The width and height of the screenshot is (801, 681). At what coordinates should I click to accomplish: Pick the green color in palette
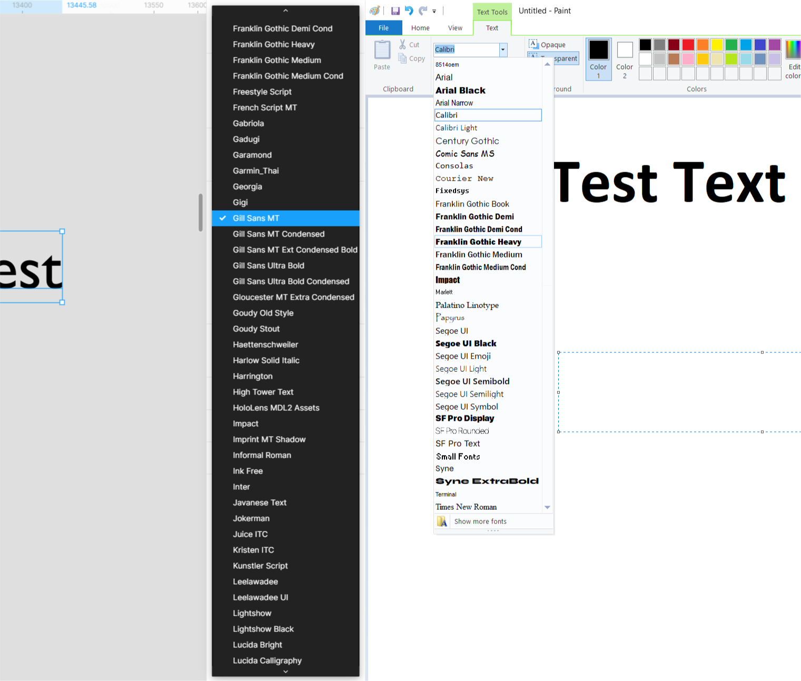tap(731, 45)
